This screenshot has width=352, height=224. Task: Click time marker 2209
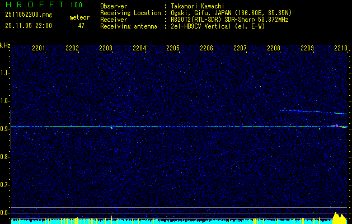coord(307,48)
